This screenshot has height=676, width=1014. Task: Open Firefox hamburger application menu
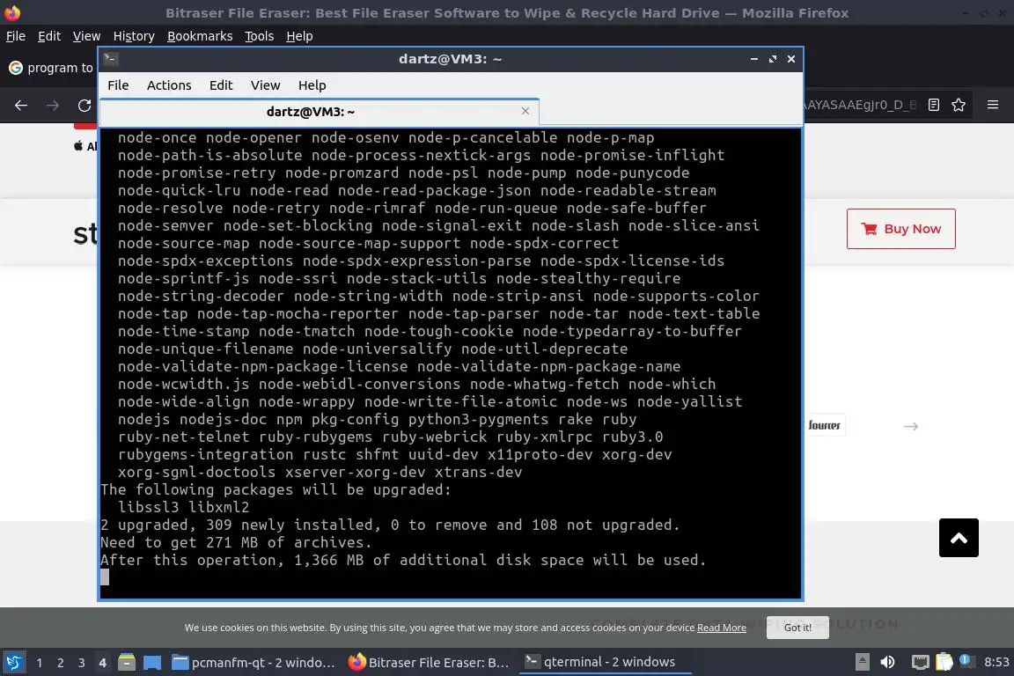(993, 105)
